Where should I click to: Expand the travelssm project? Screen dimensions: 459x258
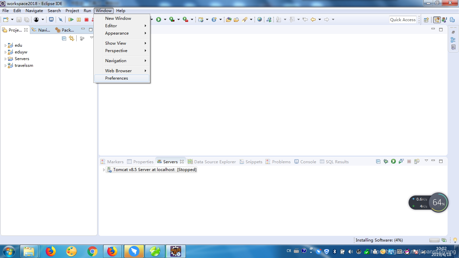click(5, 66)
